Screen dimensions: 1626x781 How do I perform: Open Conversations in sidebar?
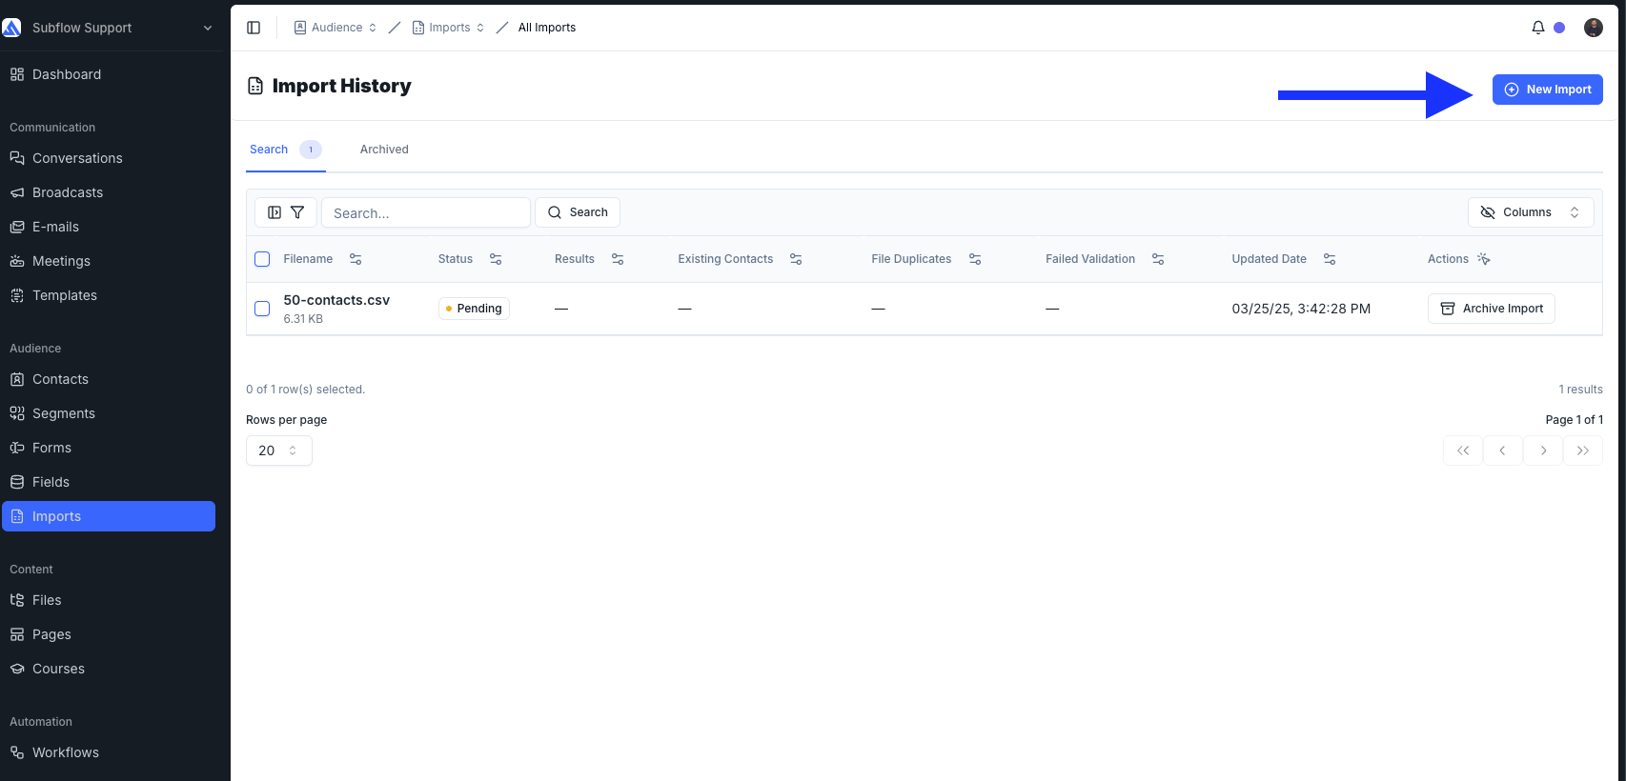[x=109, y=158]
